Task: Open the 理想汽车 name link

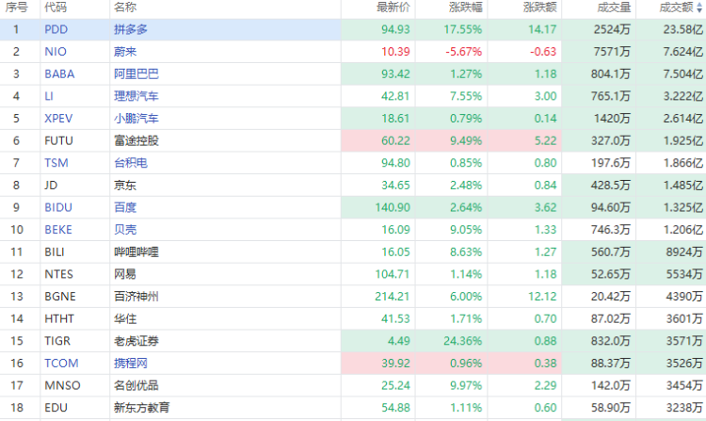Action: (136, 96)
